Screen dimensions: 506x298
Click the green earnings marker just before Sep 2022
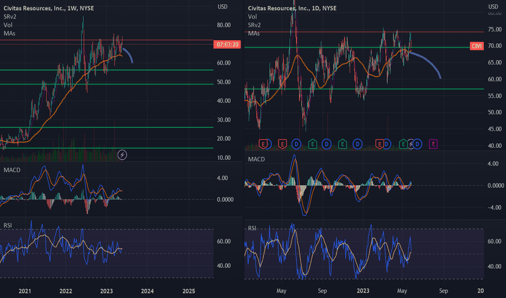tap(312, 144)
